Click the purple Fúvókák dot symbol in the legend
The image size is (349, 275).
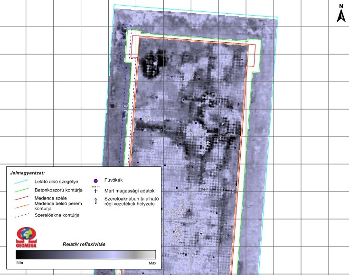click(96, 181)
